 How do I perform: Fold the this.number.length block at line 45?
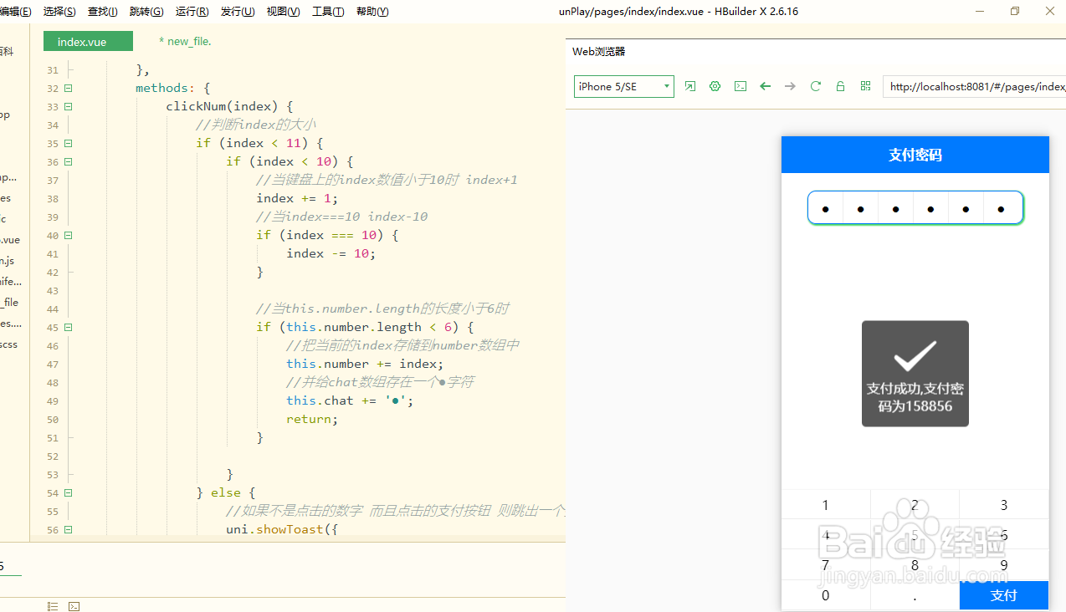69,327
